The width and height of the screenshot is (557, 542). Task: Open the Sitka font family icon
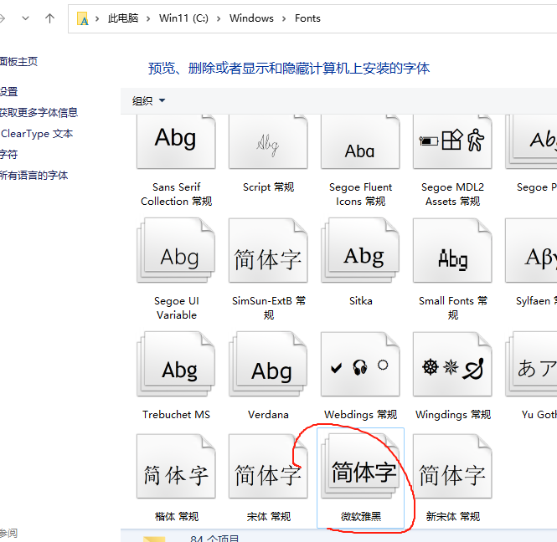click(x=360, y=256)
